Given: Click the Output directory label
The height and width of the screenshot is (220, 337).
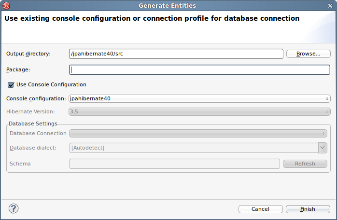Looking at the screenshot, I should 28,54.
